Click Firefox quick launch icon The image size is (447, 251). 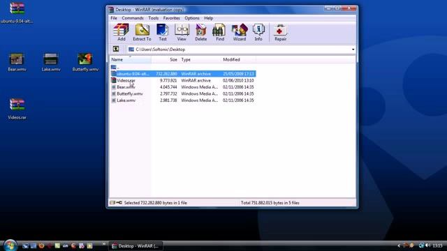[41, 245]
